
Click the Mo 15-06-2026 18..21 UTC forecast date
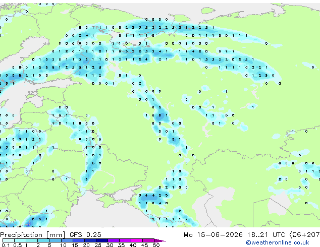234,235
